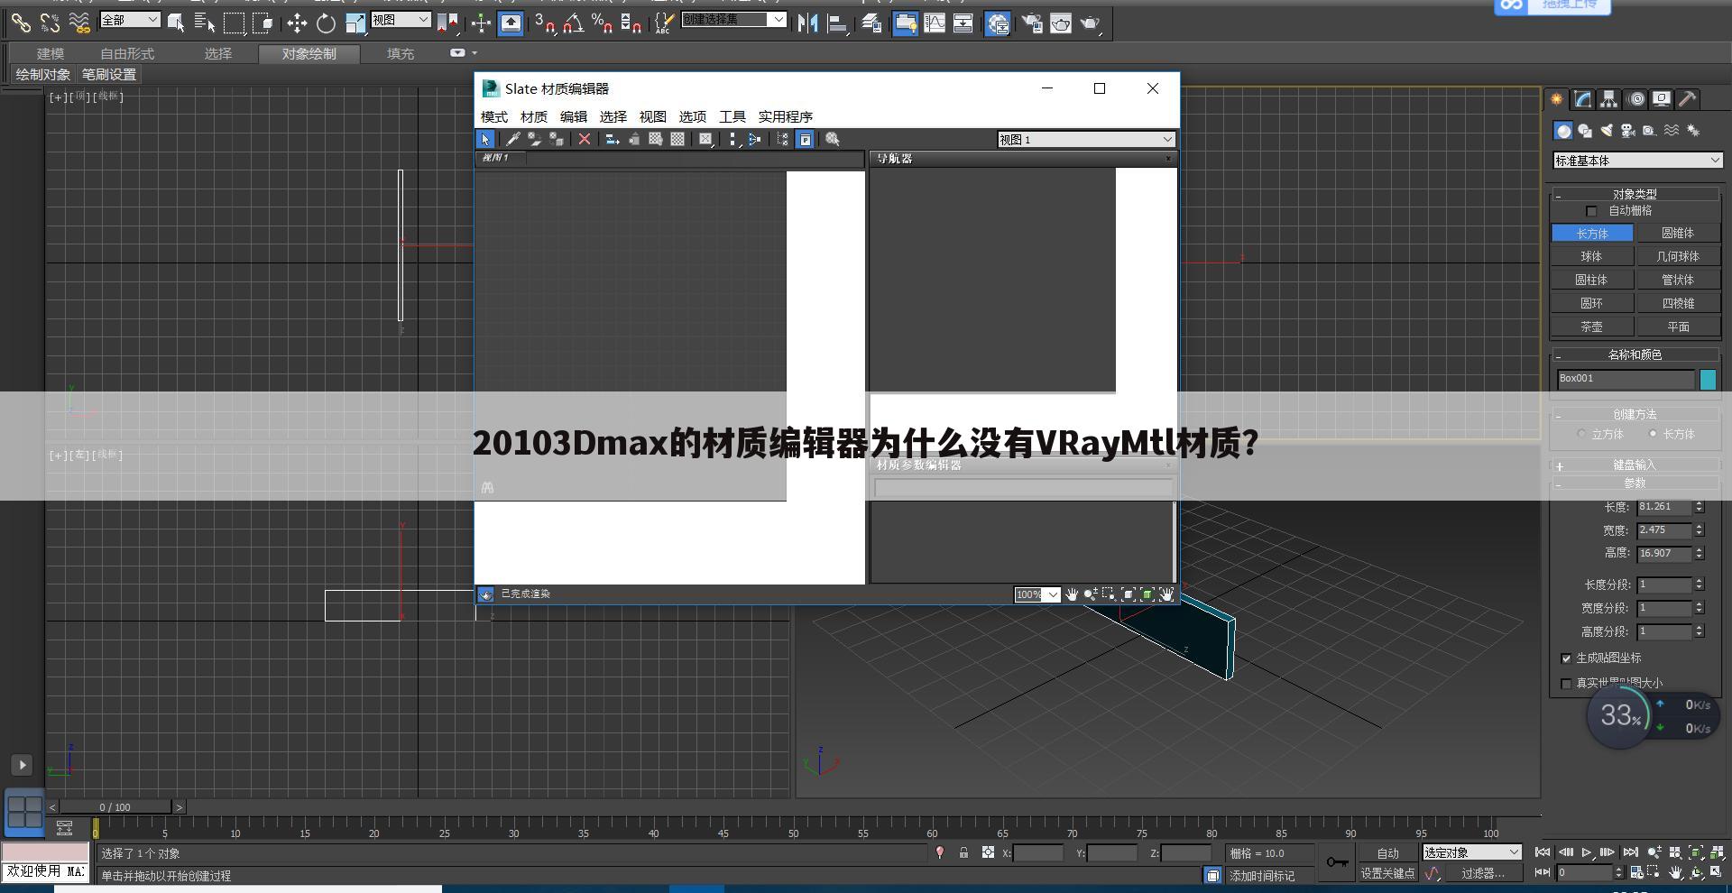The height and width of the screenshot is (893, 1732).
Task: Open the Curve Editor icon
Action: pos(935,23)
